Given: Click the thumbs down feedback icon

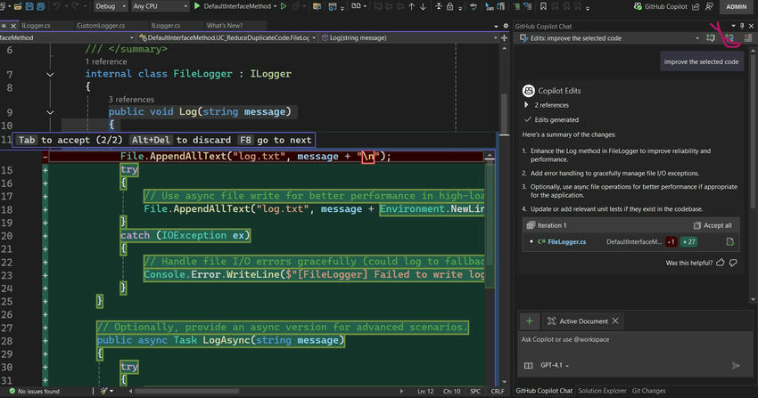Looking at the screenshot, I should click(x=733, y=264).
